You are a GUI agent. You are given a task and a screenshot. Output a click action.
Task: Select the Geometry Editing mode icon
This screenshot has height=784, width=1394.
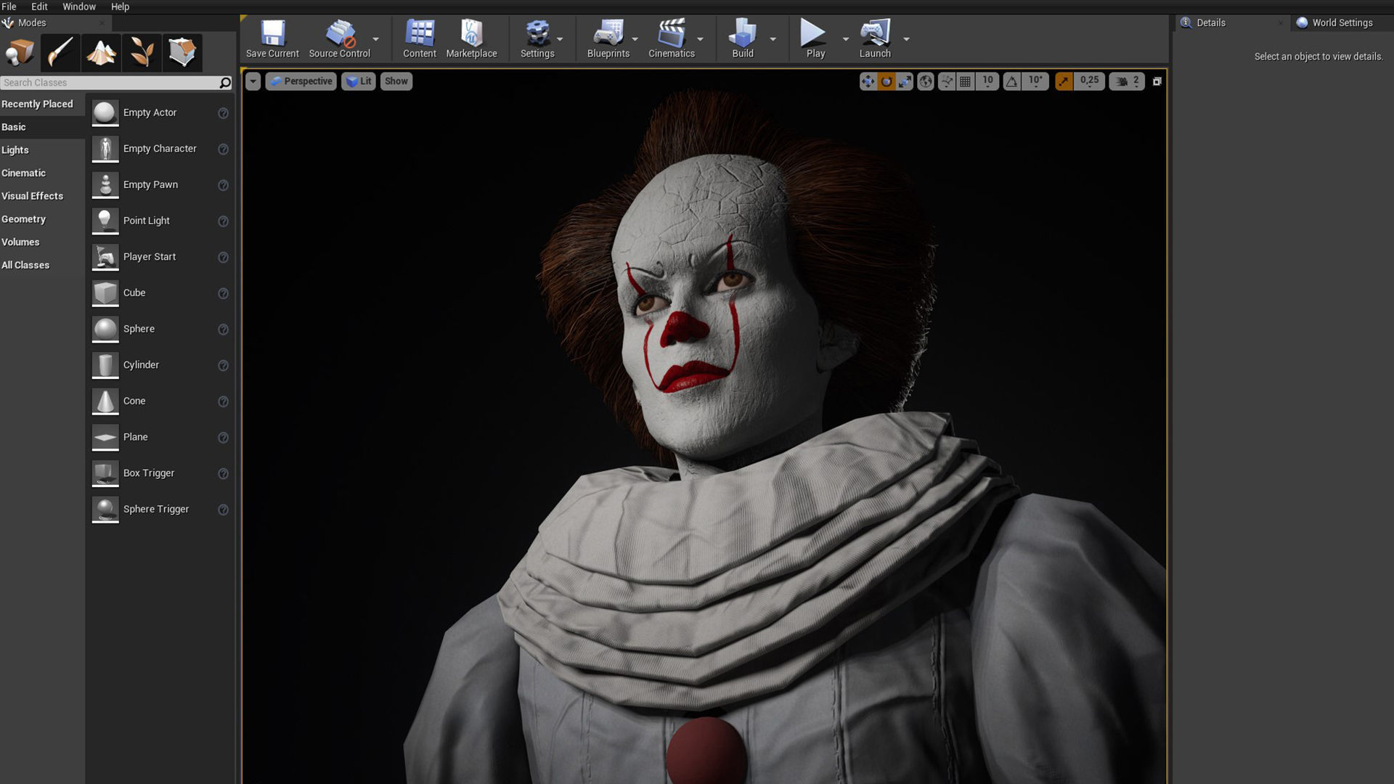(x=182, y=52)
